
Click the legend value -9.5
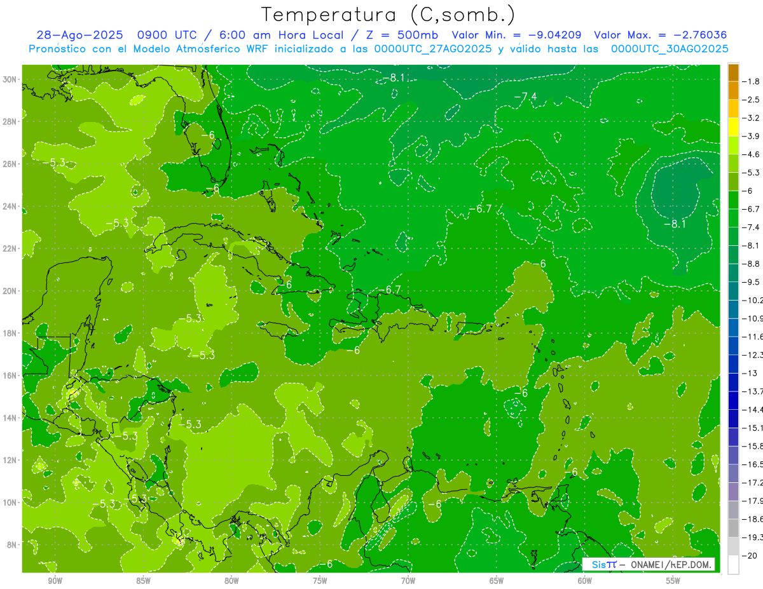pos(751,282)
